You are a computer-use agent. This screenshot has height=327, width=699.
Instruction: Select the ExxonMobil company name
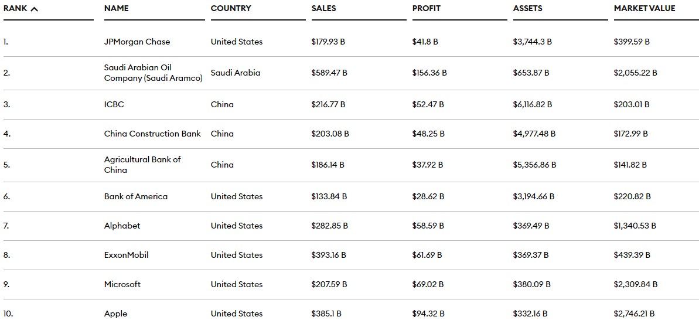pos(126,255)
